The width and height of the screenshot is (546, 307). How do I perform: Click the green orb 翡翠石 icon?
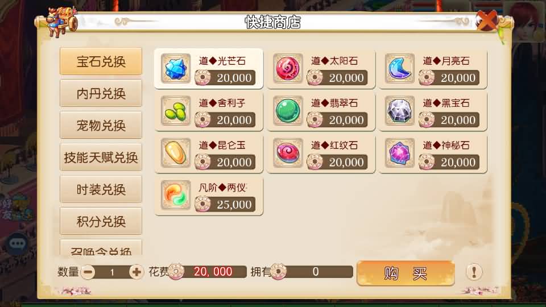tap(288, 111)
